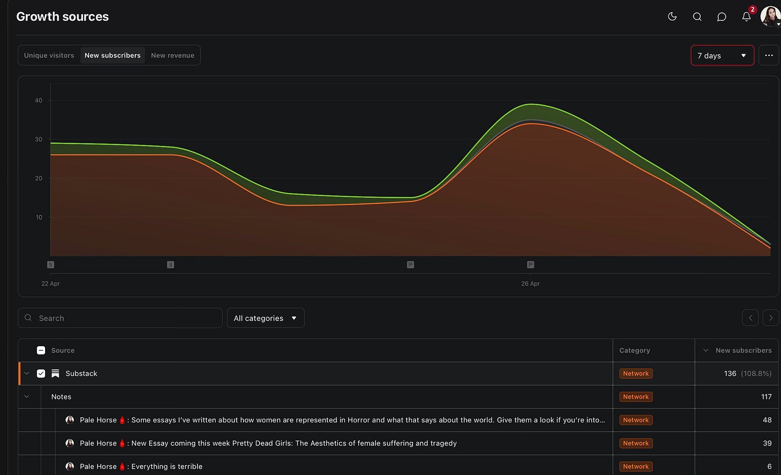Open the chat bubble icon

click(x=721, y=17)
